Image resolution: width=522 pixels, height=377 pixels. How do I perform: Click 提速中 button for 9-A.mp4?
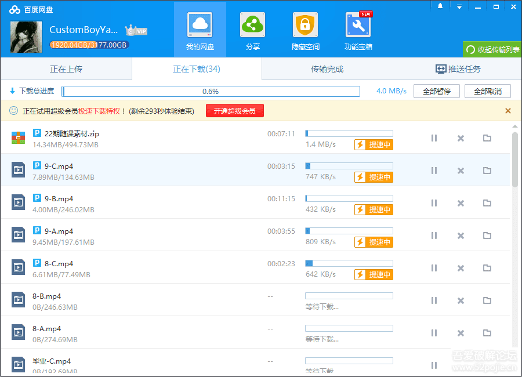pyautogui.click(x=374, y=242)
